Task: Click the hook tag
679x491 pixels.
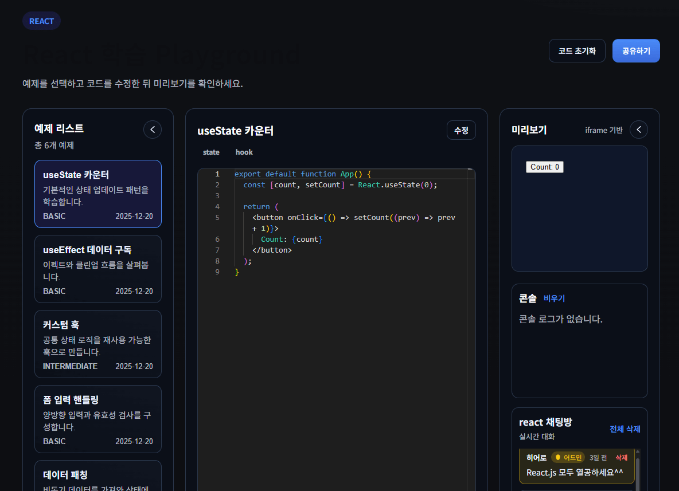Action: (x=244, y=152)
